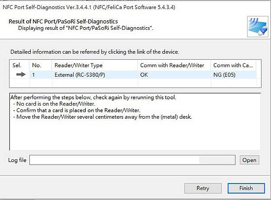Click the NFC Port logo icon
This screenshot has height=200, width=271.
[x=256, y=26]
